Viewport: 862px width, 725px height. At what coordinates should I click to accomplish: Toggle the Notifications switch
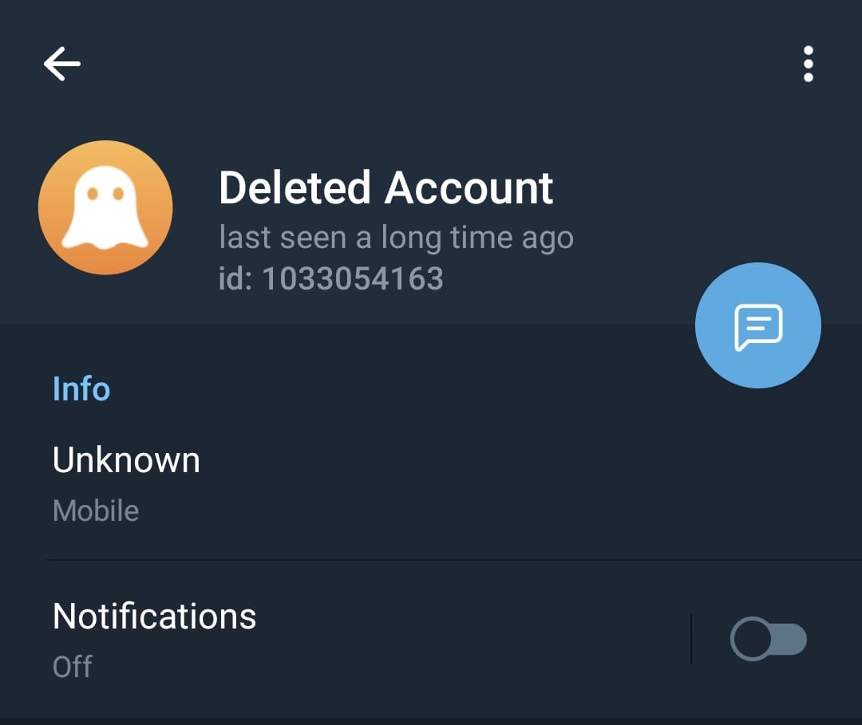click(x=768, y=640)
